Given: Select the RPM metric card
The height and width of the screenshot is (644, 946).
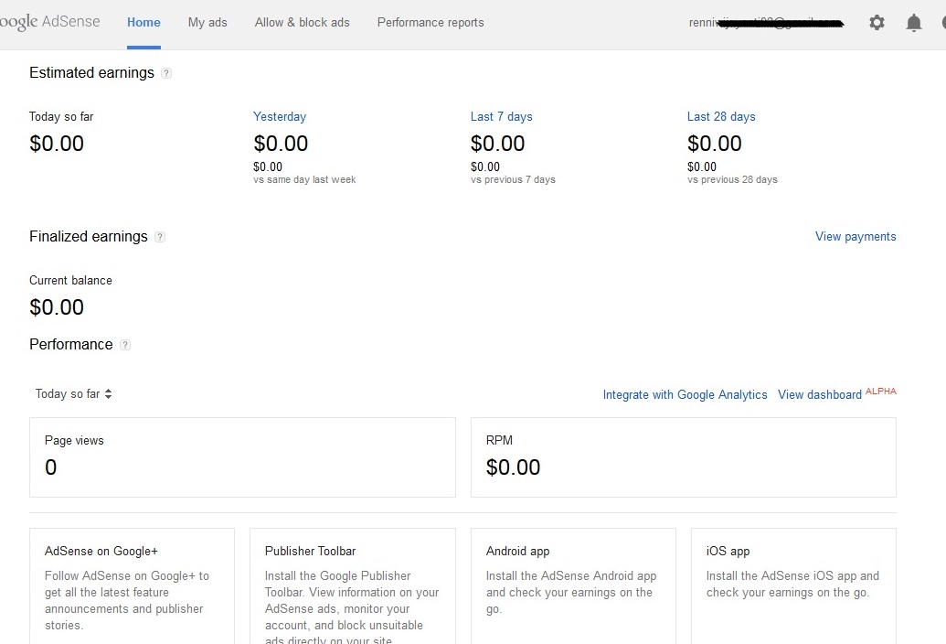Looking at the screenshot, I should point(683,457).
